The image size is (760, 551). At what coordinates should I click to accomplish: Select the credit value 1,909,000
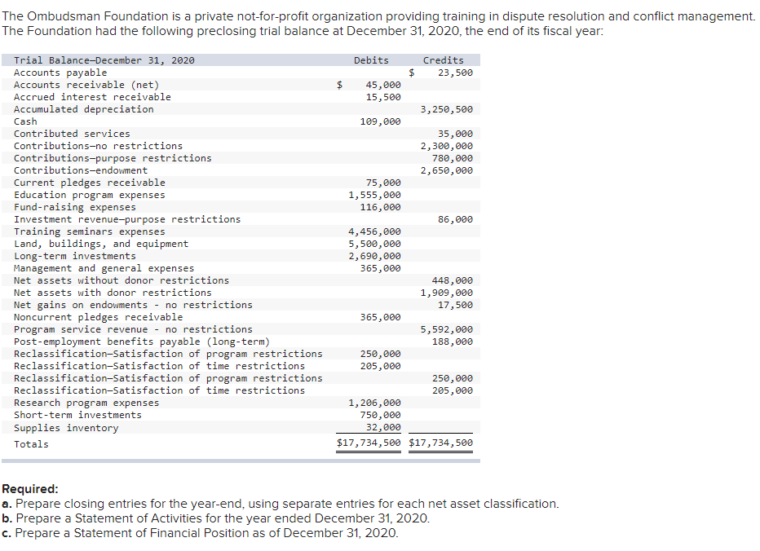(446, 293)
